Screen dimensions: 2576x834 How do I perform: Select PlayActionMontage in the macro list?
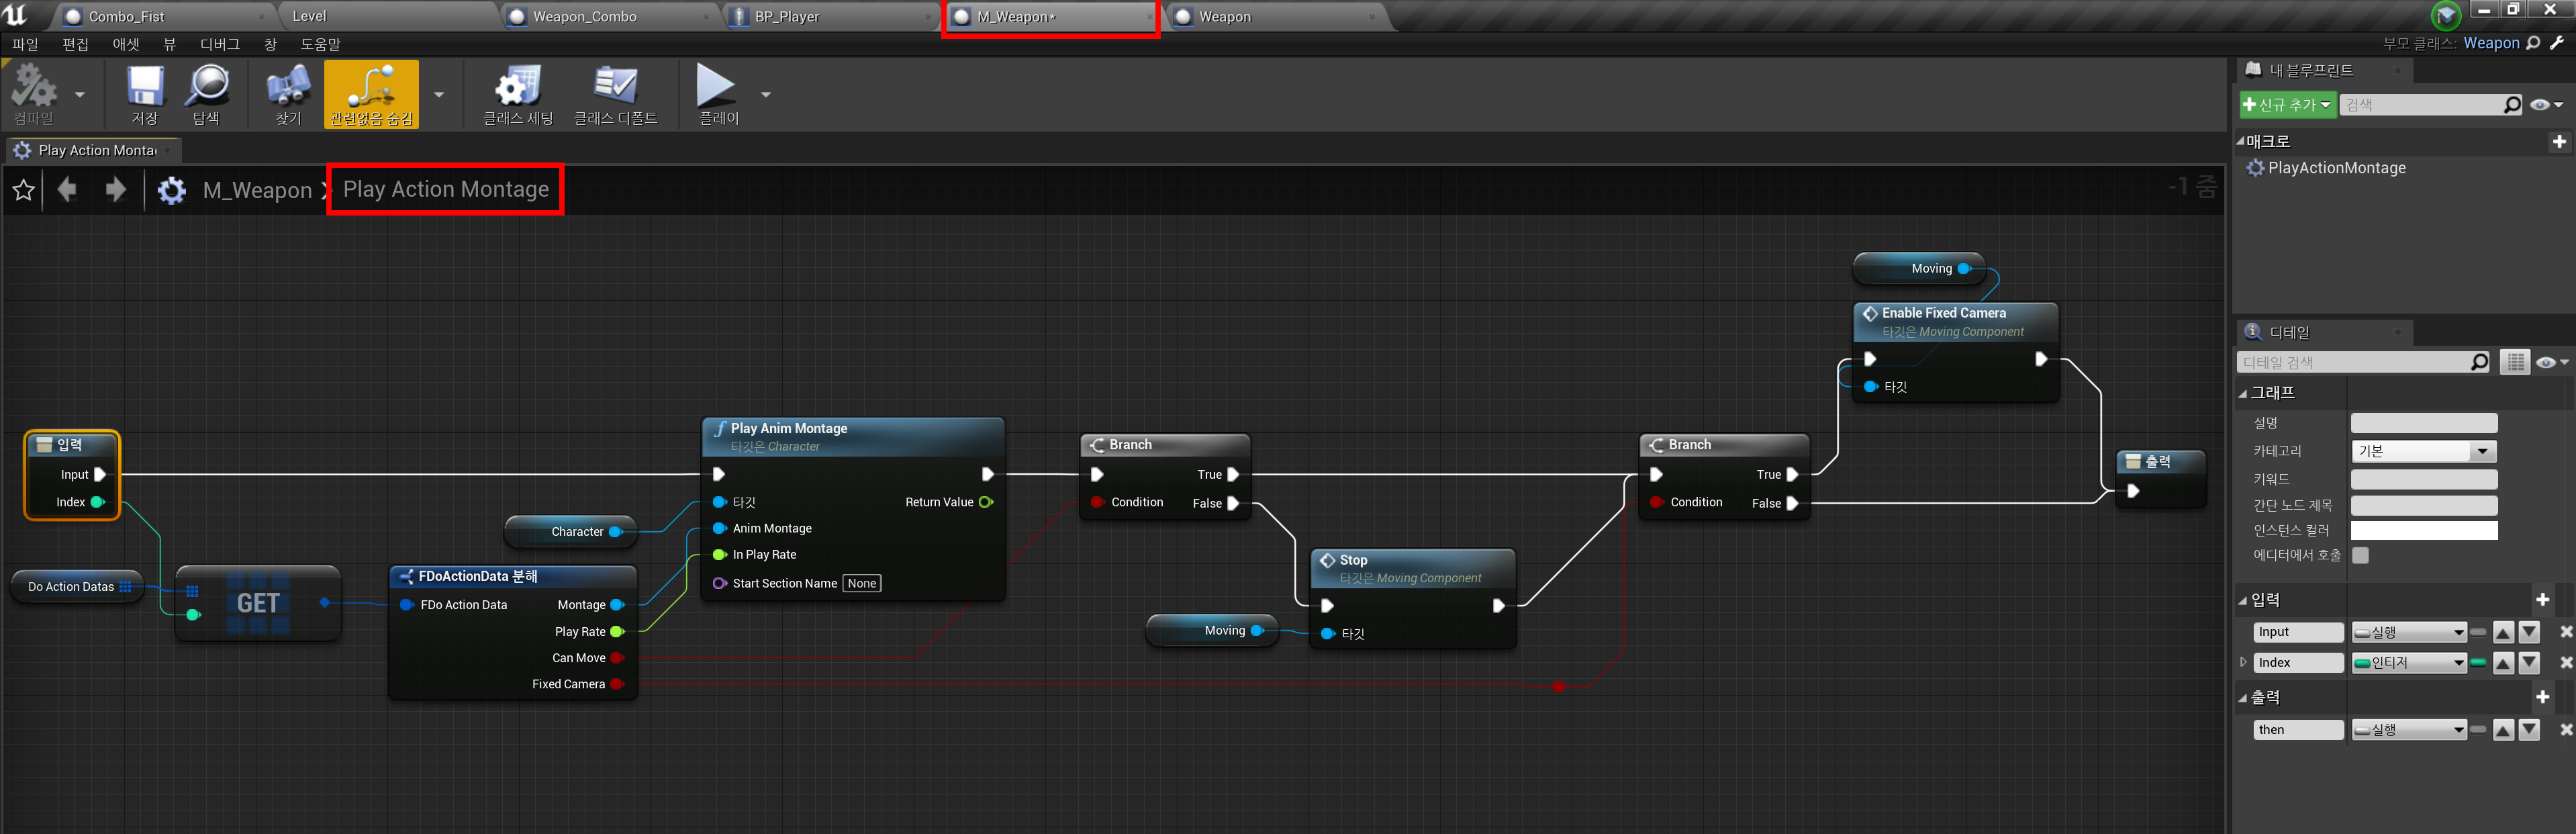pyautogui.click(x=2336, y=168)
